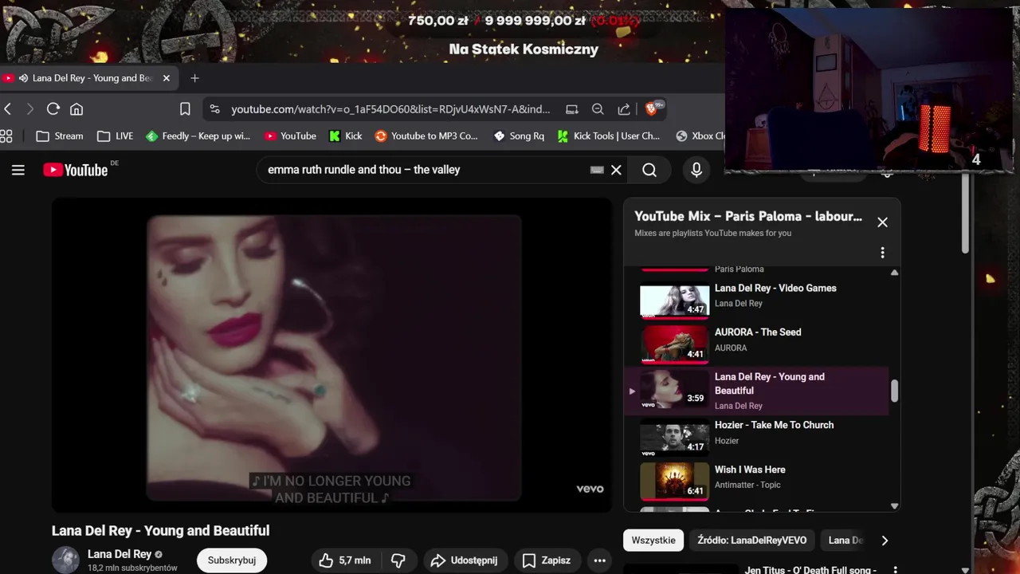
Task: Select the Lana Del Rey - Young and Beautiful tab
Action: [88, 78]
